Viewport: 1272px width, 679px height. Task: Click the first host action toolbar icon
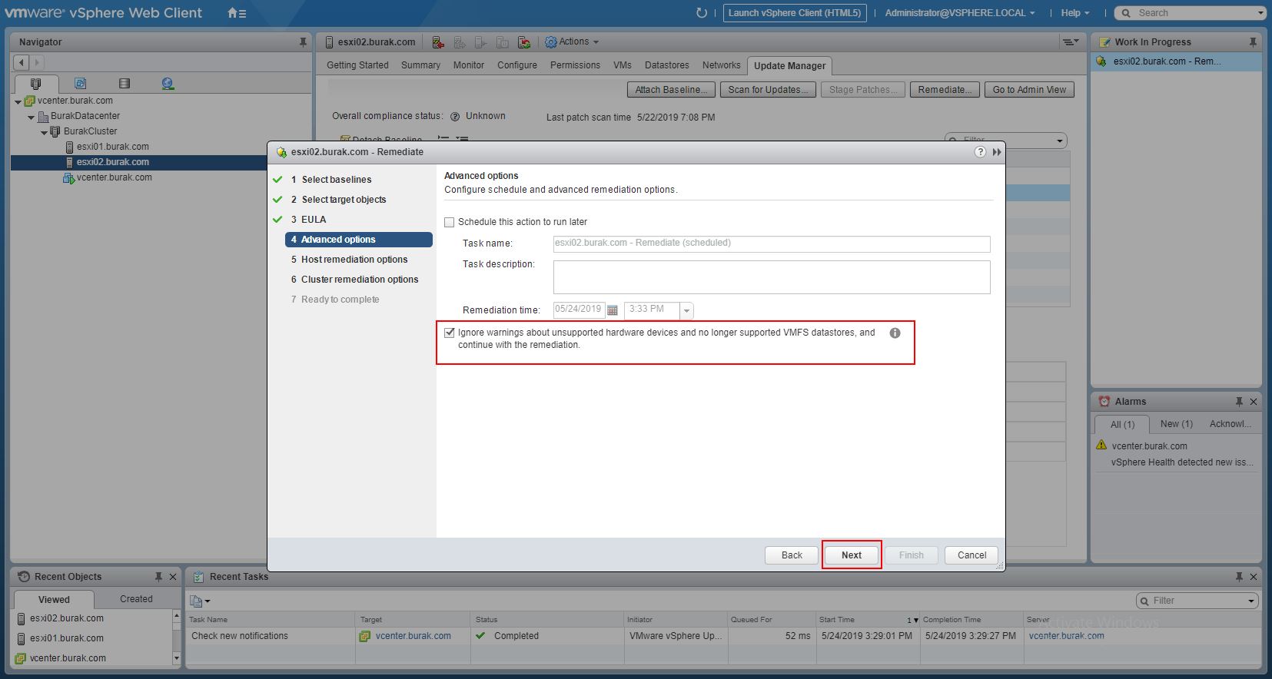(x=438, y=42)
